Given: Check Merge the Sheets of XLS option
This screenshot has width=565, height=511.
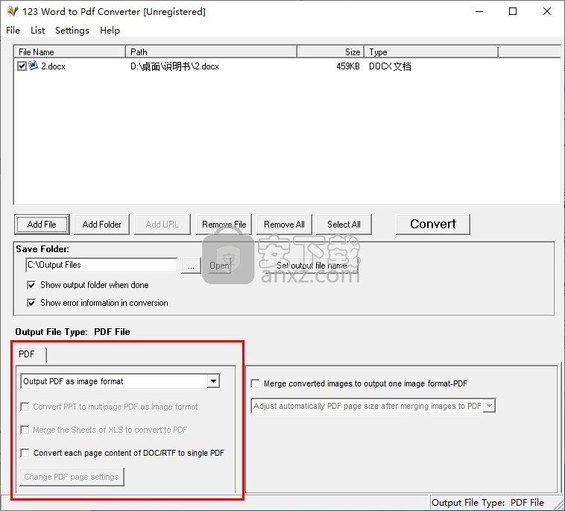Looking at the screenshot, I should 25,430.
